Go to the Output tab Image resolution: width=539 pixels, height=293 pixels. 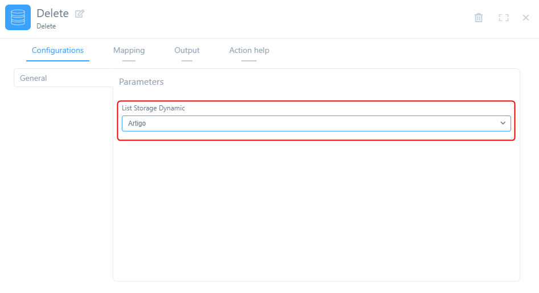(x=187, y=50)
